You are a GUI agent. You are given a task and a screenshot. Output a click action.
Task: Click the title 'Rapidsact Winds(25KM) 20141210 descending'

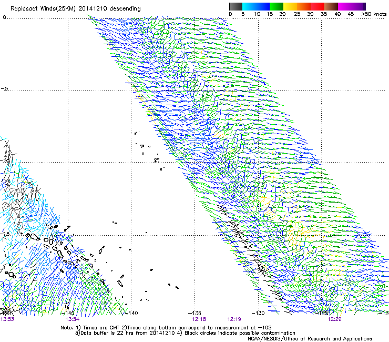75,9
